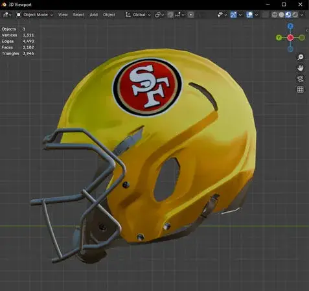The width and height of the screenshot is (309, 291).
Task: Open the Add menu
Action: 94,15
